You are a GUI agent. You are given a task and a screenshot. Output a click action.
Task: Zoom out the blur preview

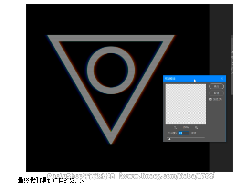(x=175, y=127)
